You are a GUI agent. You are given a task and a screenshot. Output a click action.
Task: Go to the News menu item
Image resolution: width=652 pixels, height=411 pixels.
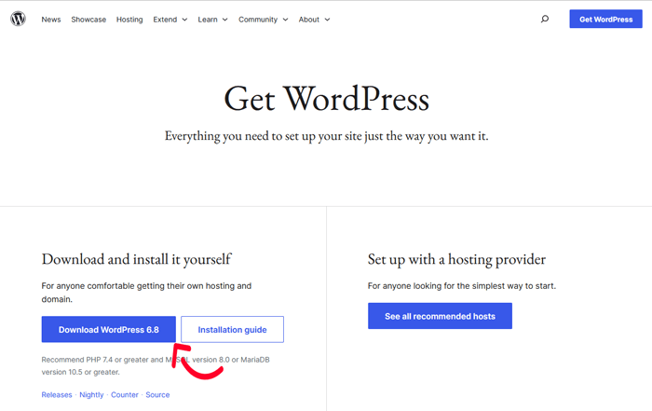(x=51, y=20)
